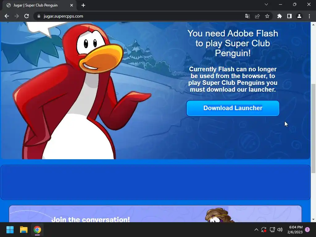Screen dimensions: 316x237
Task: Expand the hidden system tray icons chevron
Action: click(256, 230)
